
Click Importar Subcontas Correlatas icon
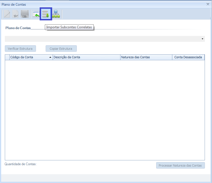pyautogui.click(x=46, y=14)
